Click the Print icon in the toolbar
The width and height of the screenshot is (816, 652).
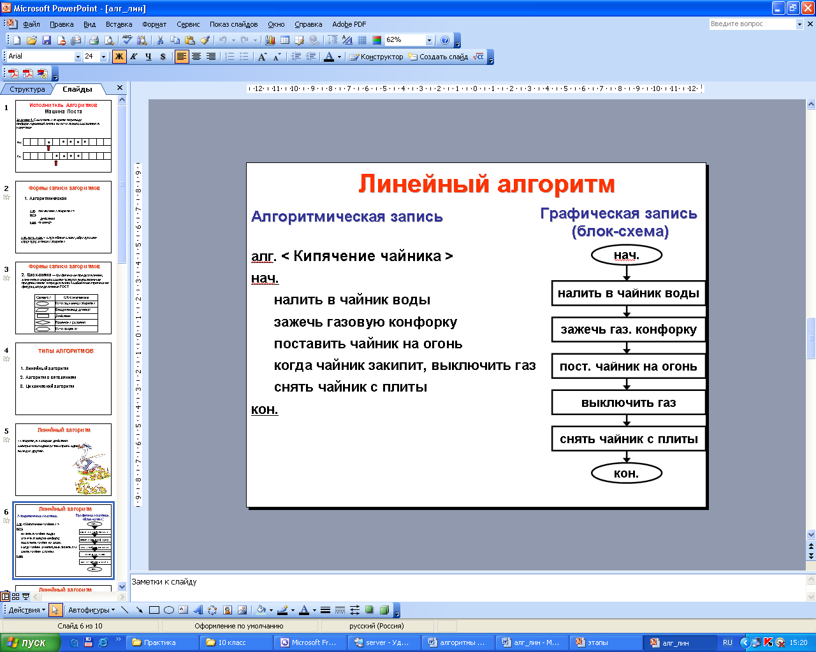pyautogui.click(x=94, y=40)
